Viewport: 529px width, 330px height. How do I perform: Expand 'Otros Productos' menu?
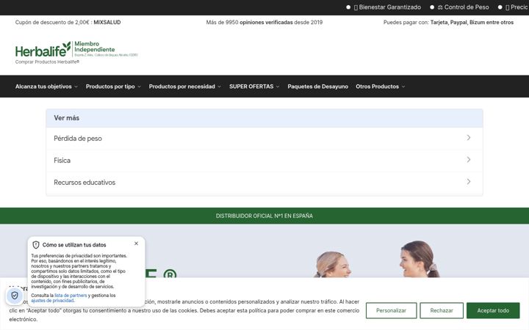[381, 87]
